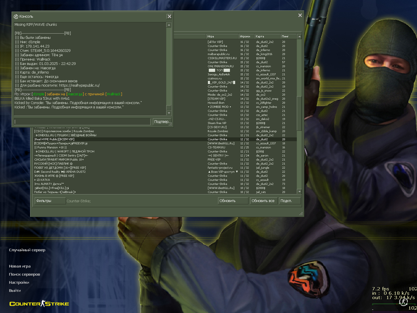Select the РУССКИЙ [НСК] ПАБЛИК server row

coord(165,164)
